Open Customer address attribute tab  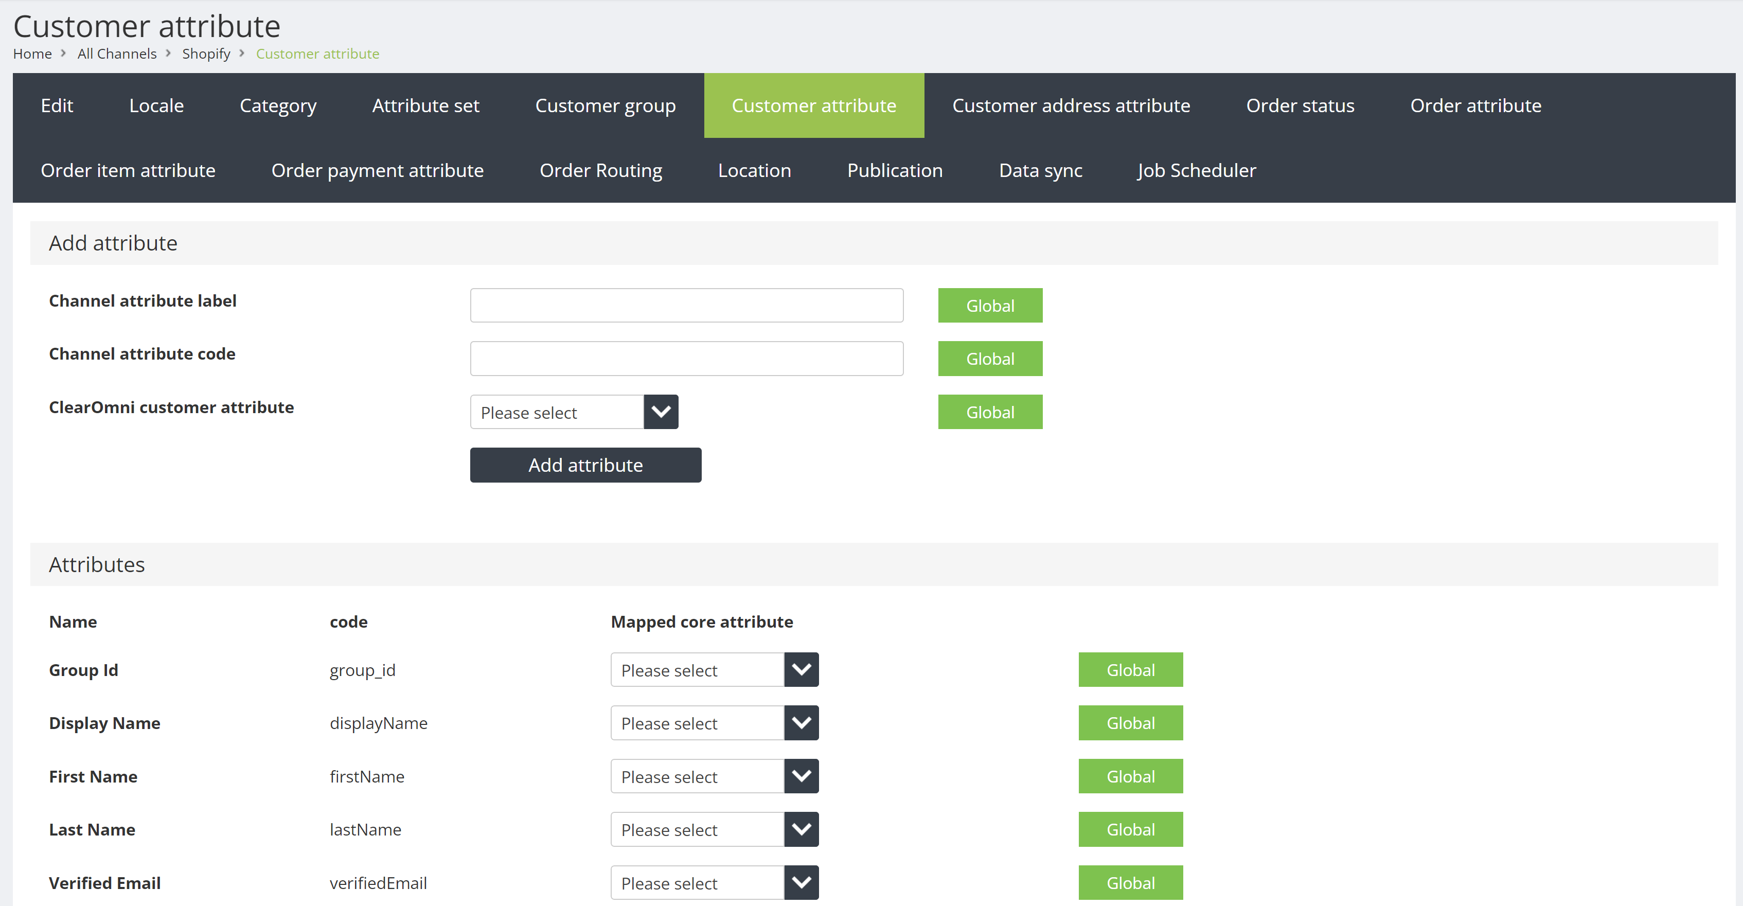tap(1071, 105)
